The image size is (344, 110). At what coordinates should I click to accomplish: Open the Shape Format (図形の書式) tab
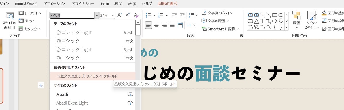click(168, 4)
